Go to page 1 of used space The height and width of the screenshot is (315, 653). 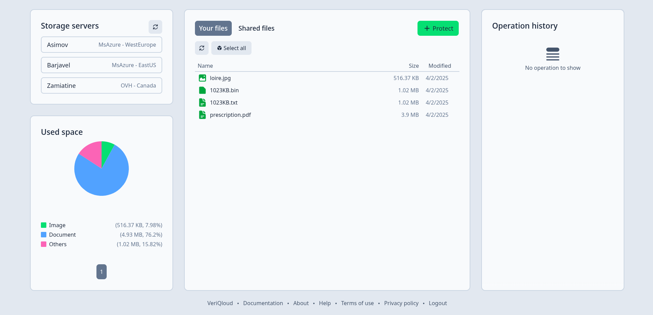tap(101, 272)
